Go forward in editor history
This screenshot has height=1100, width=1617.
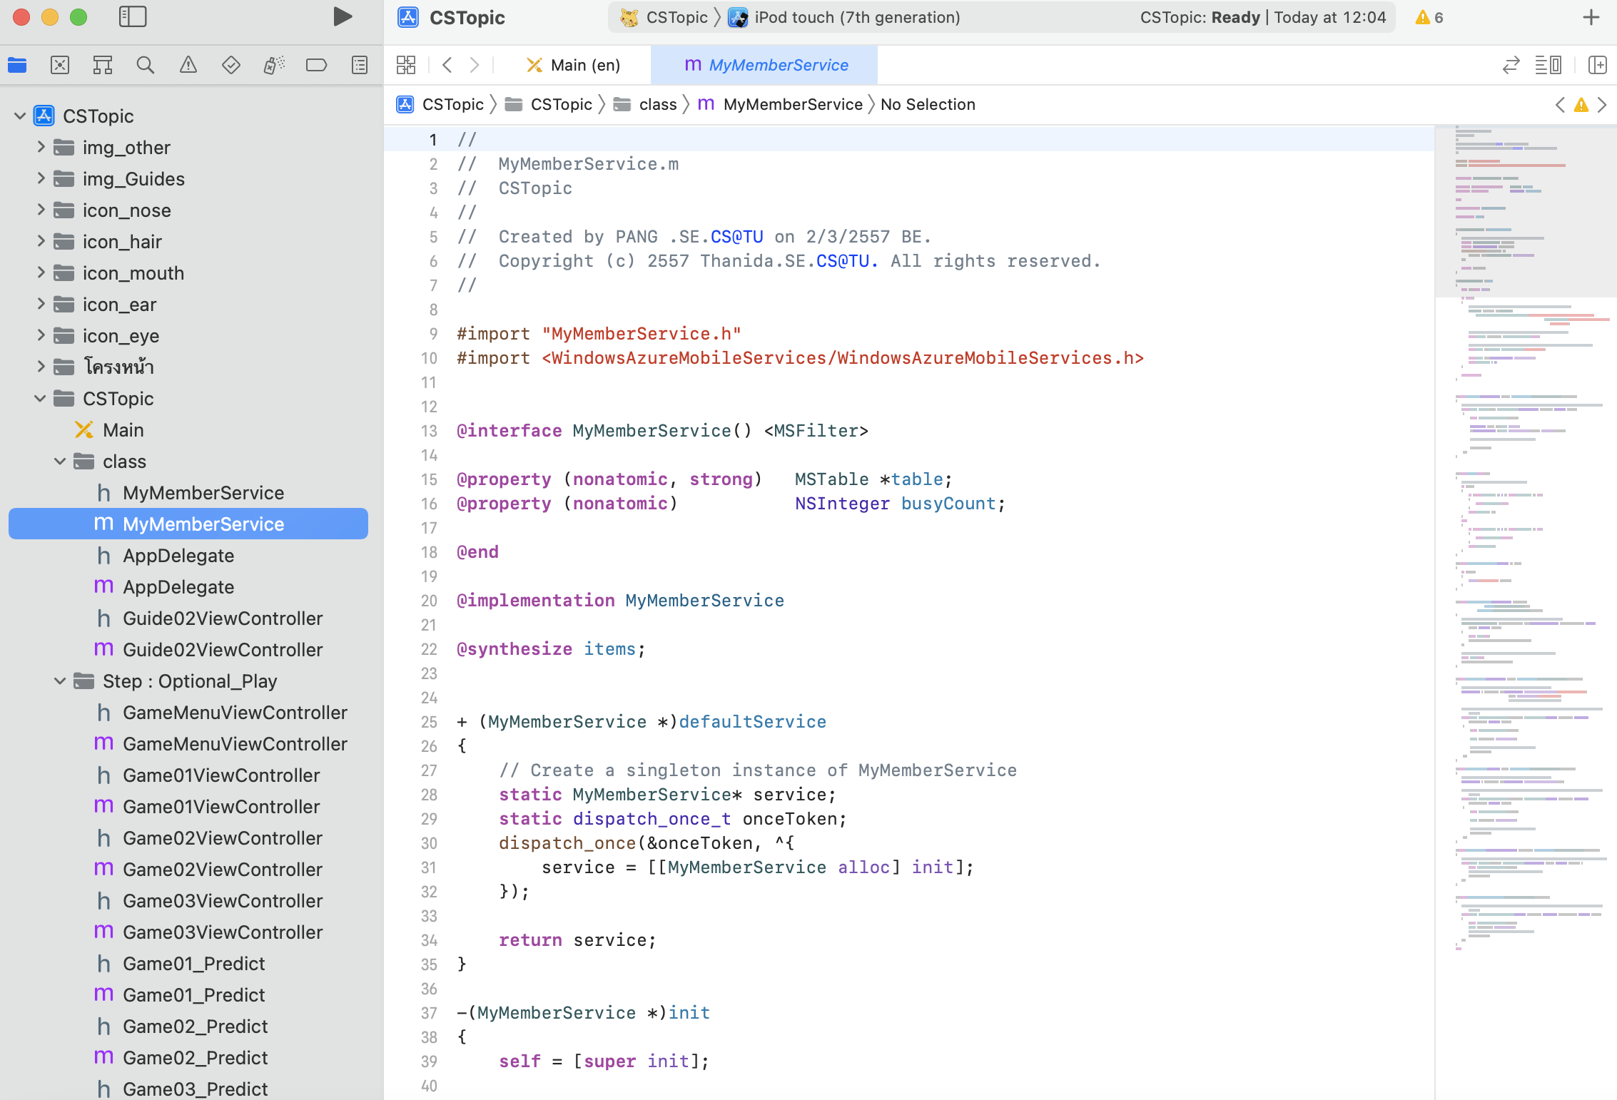475,66
